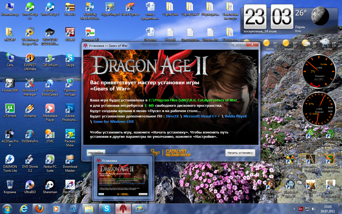
Task: Show hidden tray icons arrow
Action: 294,209
